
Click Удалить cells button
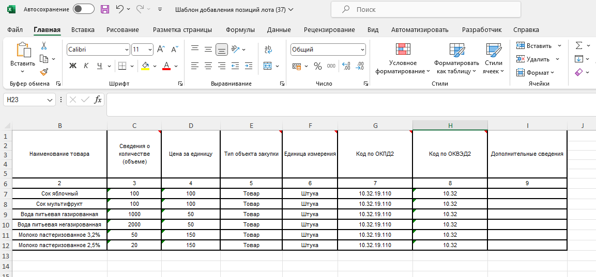[533, 59]
